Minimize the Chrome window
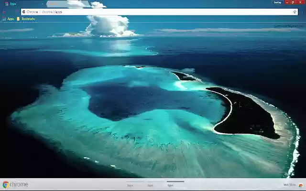Viewport: 306px width, 191px height. coord(287,2)
